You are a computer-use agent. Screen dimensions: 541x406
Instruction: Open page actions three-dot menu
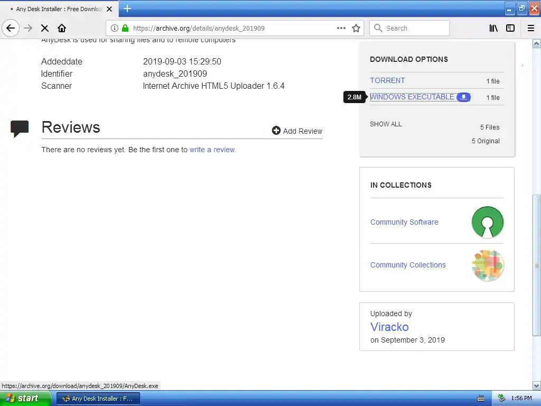341,28
